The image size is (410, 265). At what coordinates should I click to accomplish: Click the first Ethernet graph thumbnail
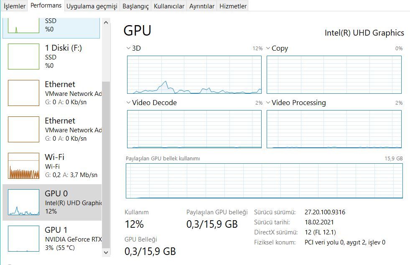tap(23, 93)
